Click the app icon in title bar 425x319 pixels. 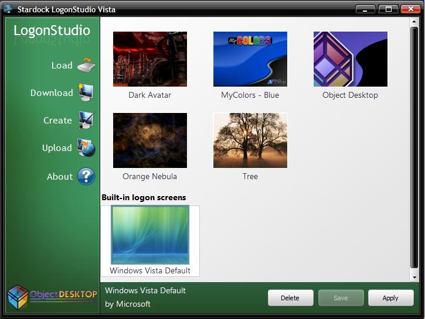click(x=8, y=8)
